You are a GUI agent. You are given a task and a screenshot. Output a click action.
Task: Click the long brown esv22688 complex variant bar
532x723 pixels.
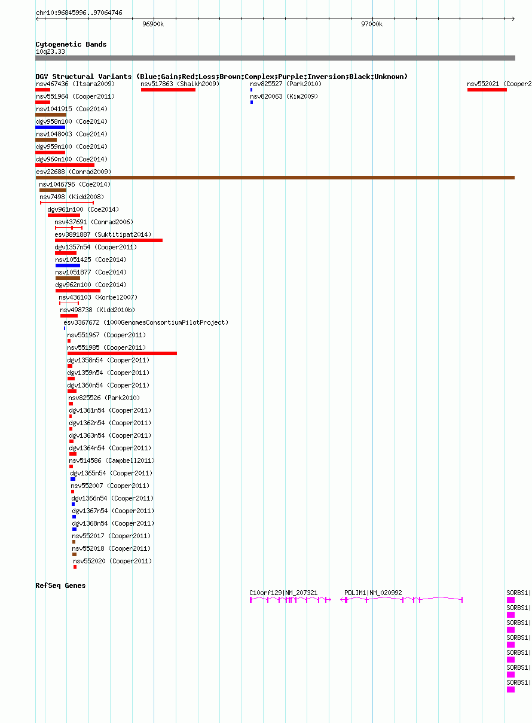point(275,178)
